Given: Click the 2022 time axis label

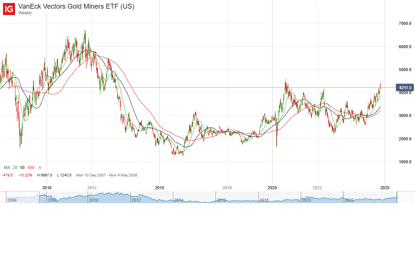Looking at the screenshot, I should (x=317, y=188).
